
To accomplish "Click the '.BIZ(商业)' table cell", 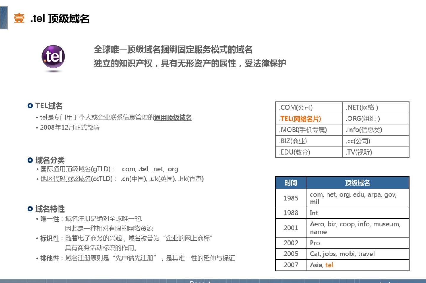I will tap(309, 141).
